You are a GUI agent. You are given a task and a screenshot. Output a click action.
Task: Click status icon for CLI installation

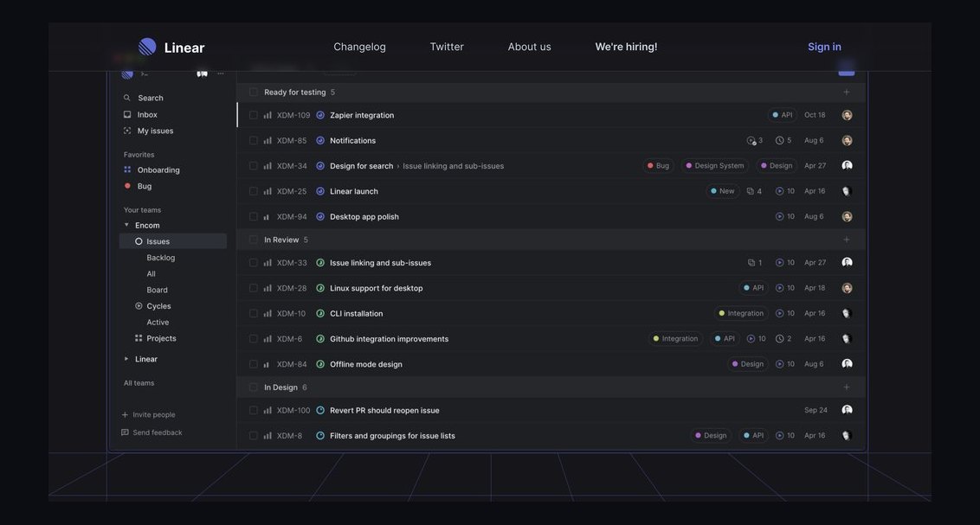point(320,313)
